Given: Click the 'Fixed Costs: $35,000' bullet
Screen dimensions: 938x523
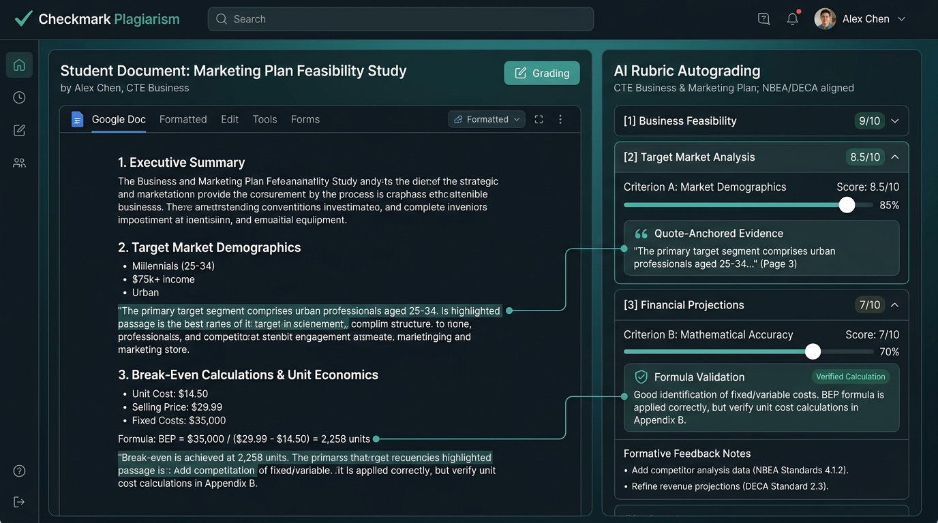Looking at the screenshot, I should click(179, 421).
